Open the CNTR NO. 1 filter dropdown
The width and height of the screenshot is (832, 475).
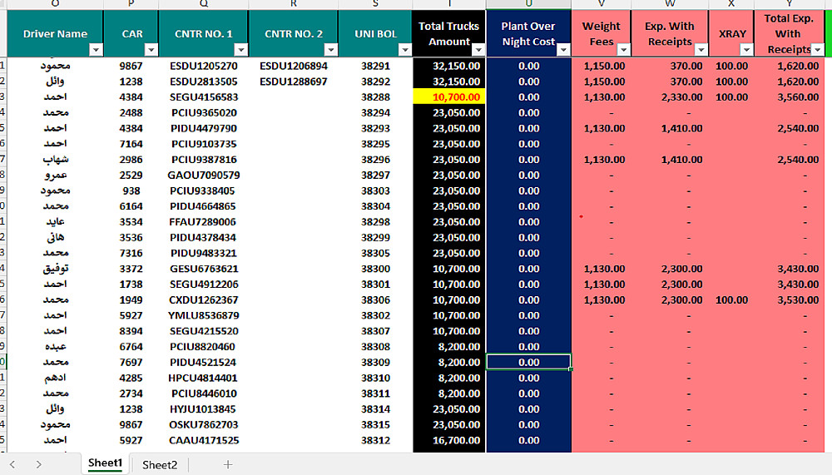pyautogui.click(x=241, y=50)
